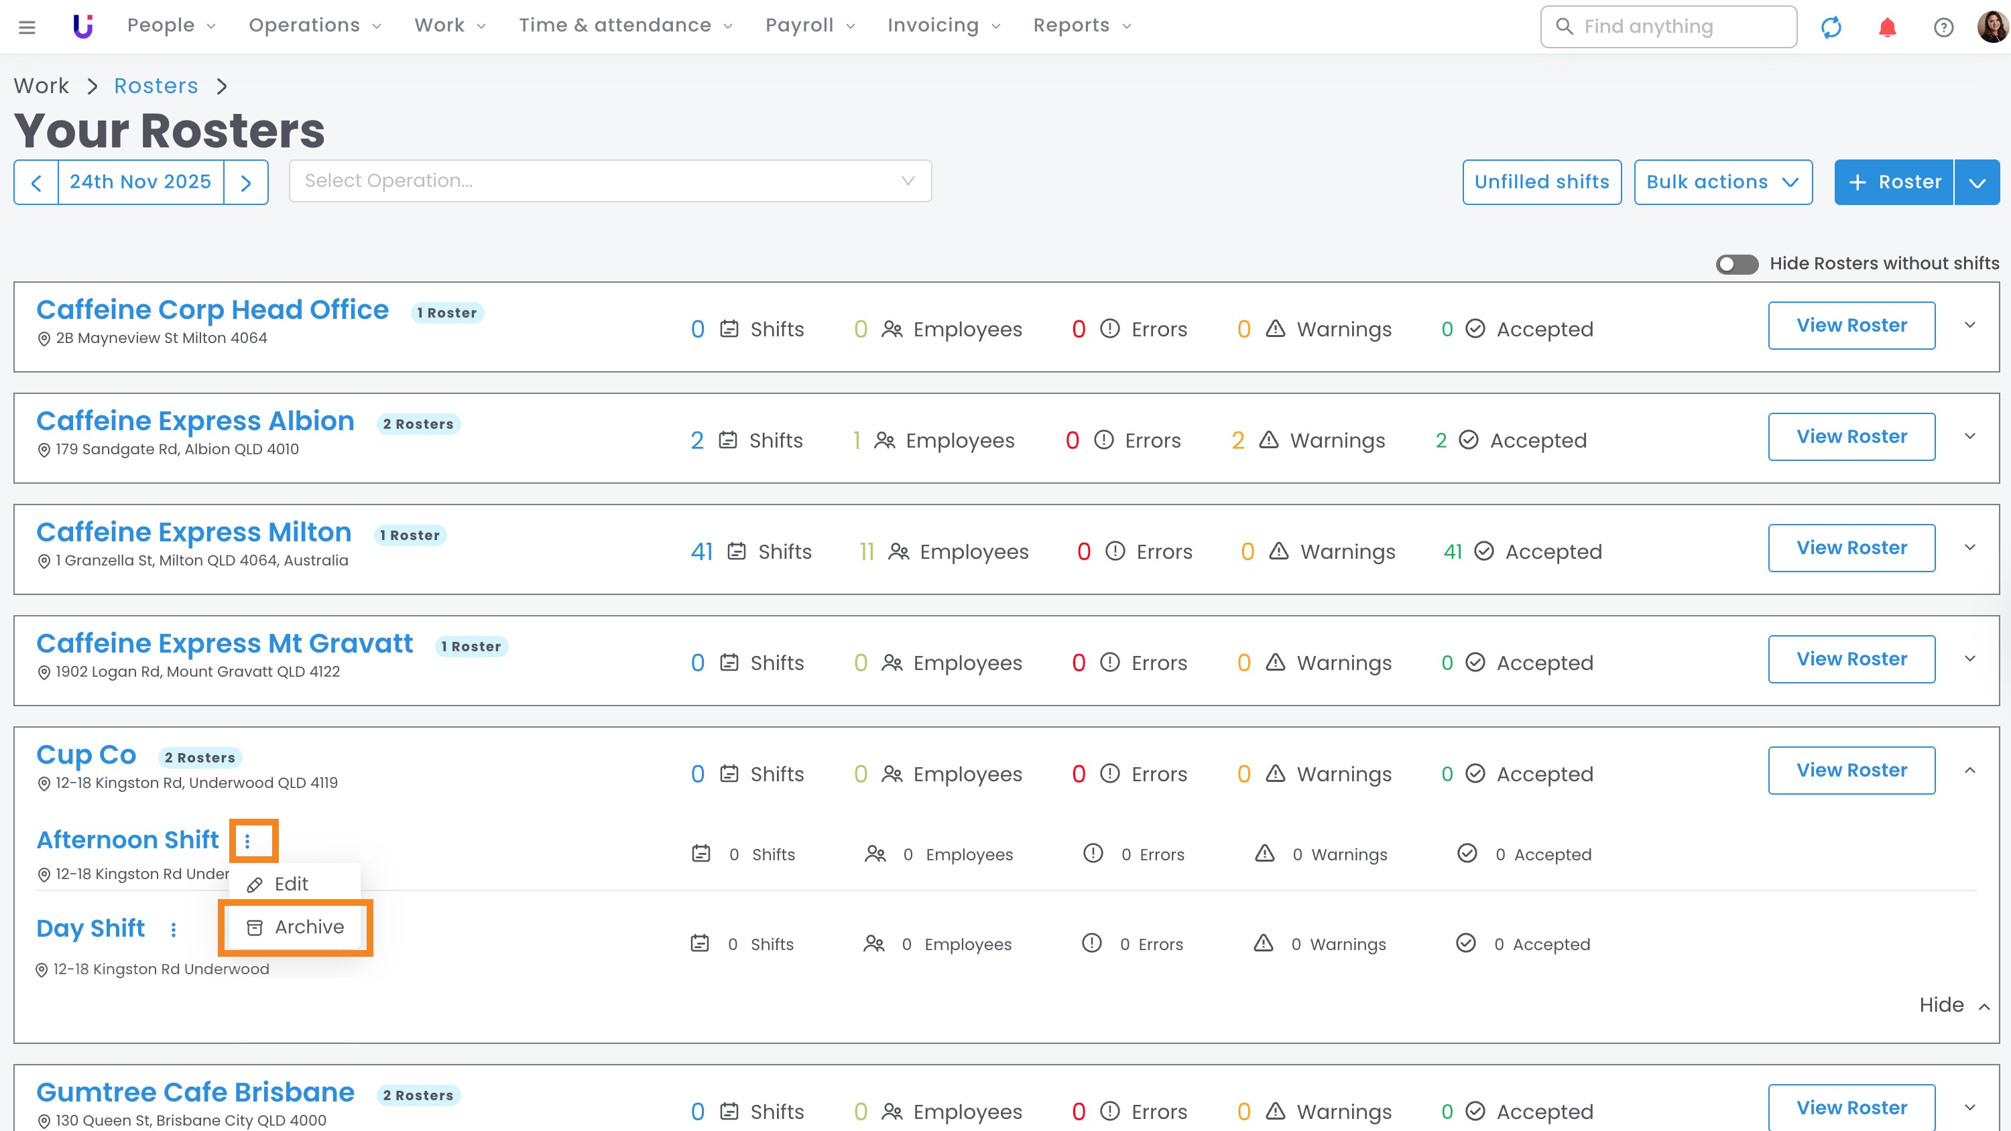Collapse the Cup Co roster section
Image resolution: width=2011 pixels, height=1131 pixels.
(x=1969, y=771)
